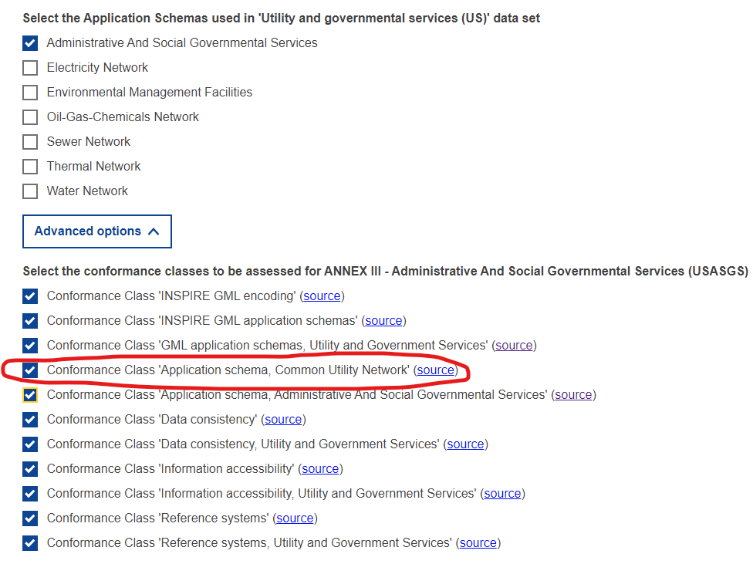The height and width of the screenshot is (564, 753).
Task: Open the source for 'Information accessibility, Utility and Government Services'
Action: [x=502, y=494]
